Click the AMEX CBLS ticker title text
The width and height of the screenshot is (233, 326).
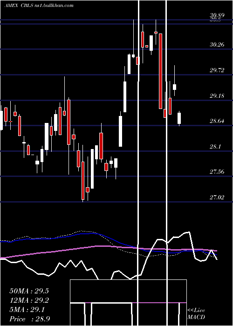[x=39, y=6]
